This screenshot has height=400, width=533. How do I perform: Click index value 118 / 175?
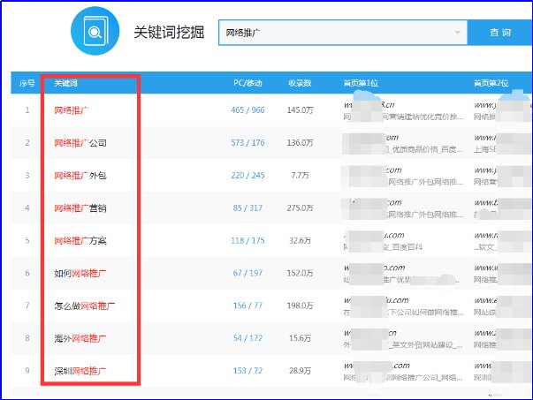pos(247,240)
